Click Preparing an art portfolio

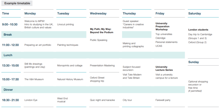point(38,45)
